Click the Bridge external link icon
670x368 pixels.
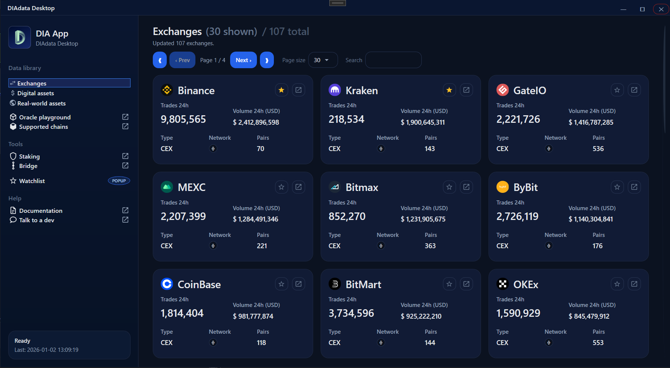coord(125,166)
